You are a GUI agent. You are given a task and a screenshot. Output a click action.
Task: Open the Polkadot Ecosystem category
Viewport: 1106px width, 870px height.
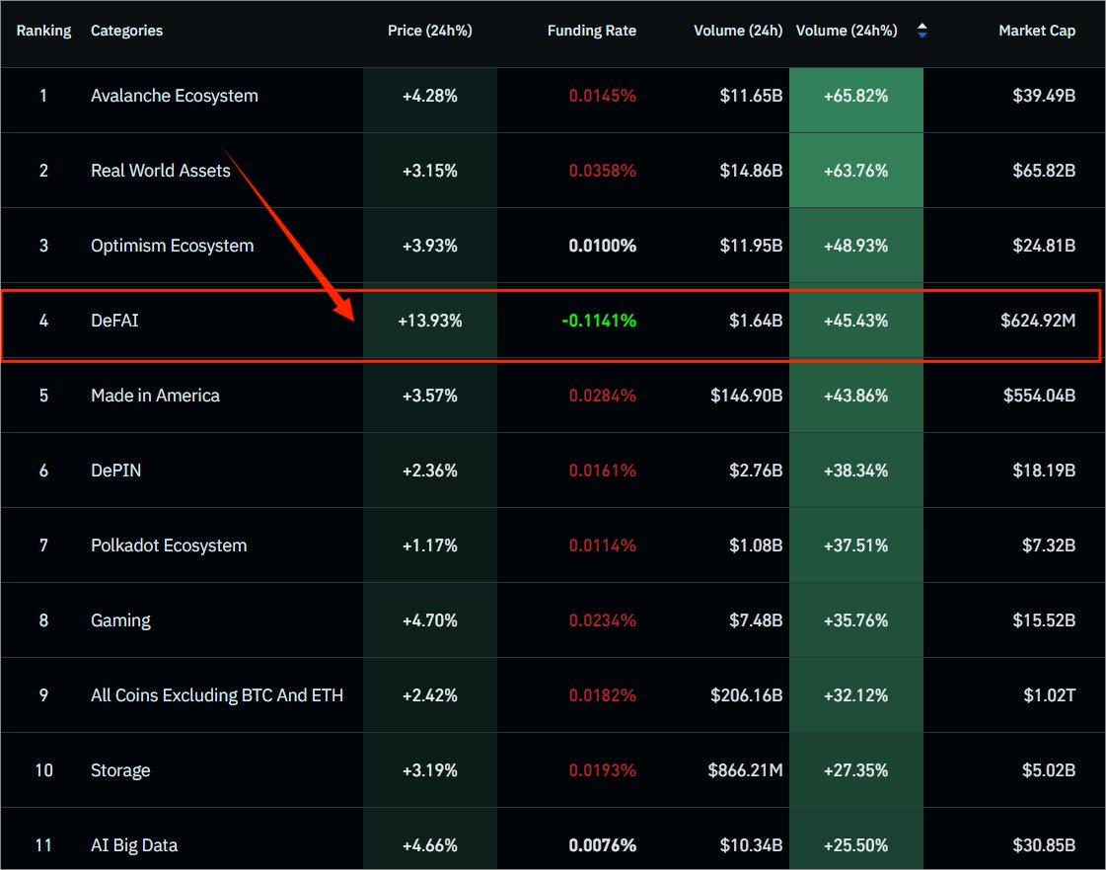coord(169,545)
